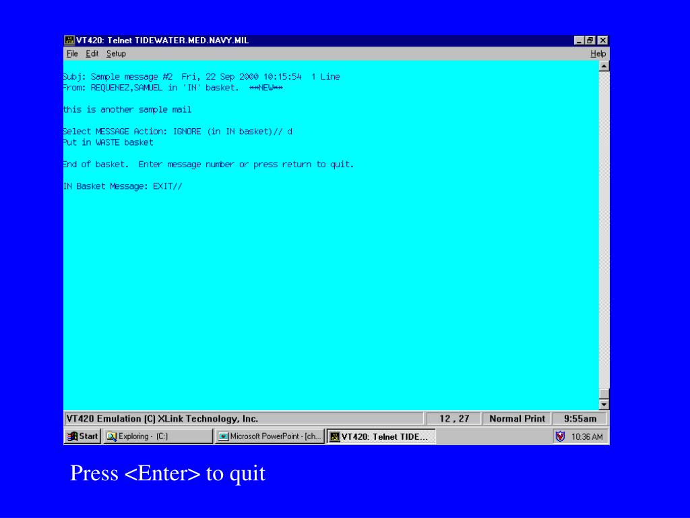Close the VT420 Telnet window
Screen dimensions: 690x518
coord(603,40)
